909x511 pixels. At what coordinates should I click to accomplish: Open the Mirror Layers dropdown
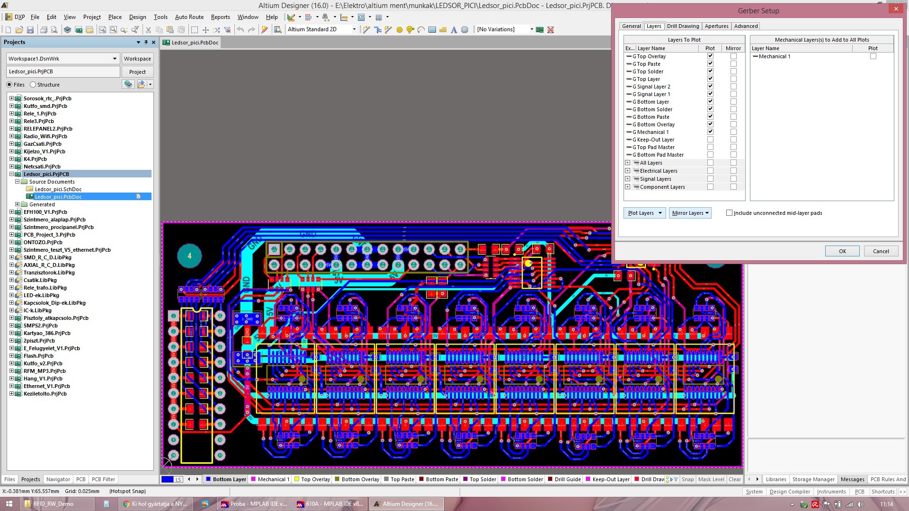click(x=690, y=213)
